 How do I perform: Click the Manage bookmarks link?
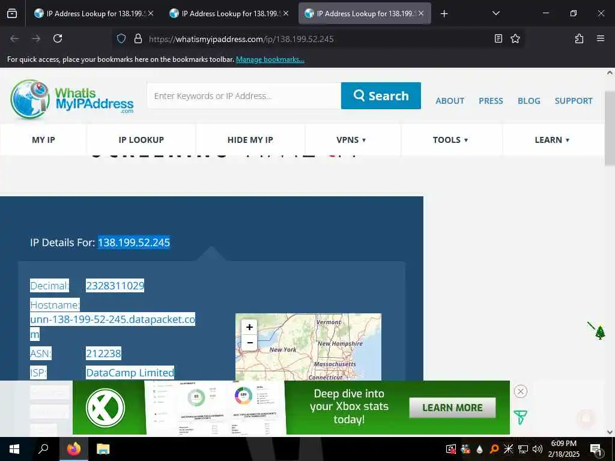point(270,59)
